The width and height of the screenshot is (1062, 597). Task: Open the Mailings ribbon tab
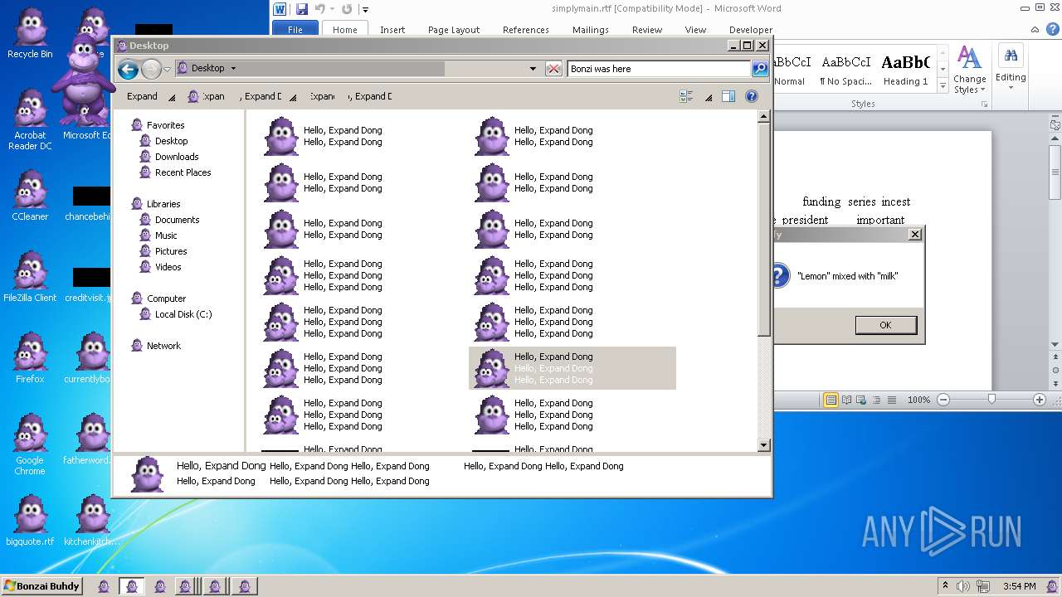pos(590,29)
